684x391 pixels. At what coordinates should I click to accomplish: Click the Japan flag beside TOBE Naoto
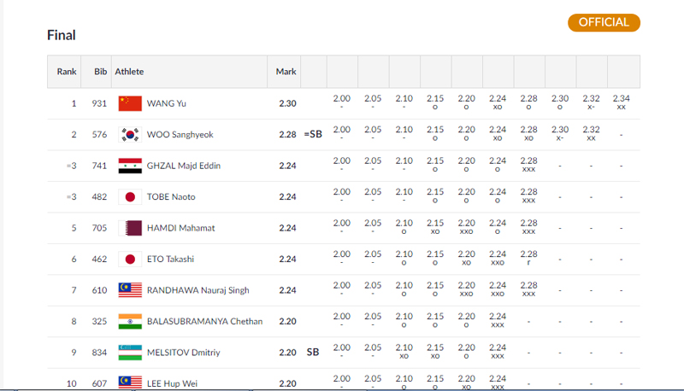click(130, 197)
